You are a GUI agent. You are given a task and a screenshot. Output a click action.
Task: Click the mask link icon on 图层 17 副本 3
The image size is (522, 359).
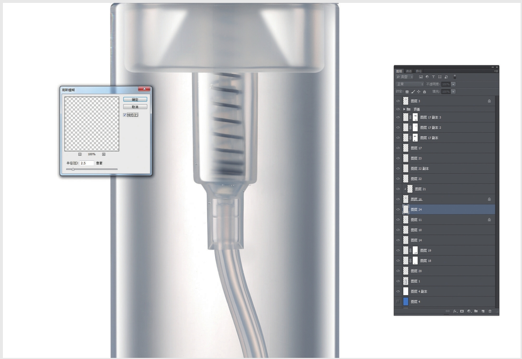point(410,117)
